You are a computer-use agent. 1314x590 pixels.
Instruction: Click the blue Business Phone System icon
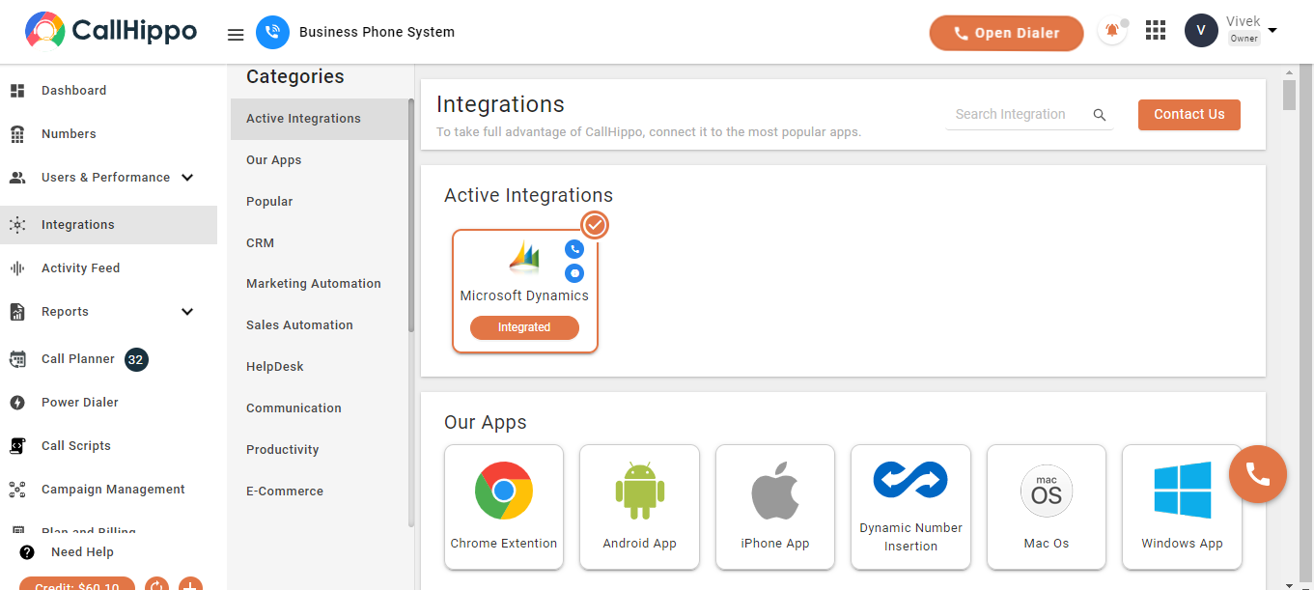click(x=273, y=32)
